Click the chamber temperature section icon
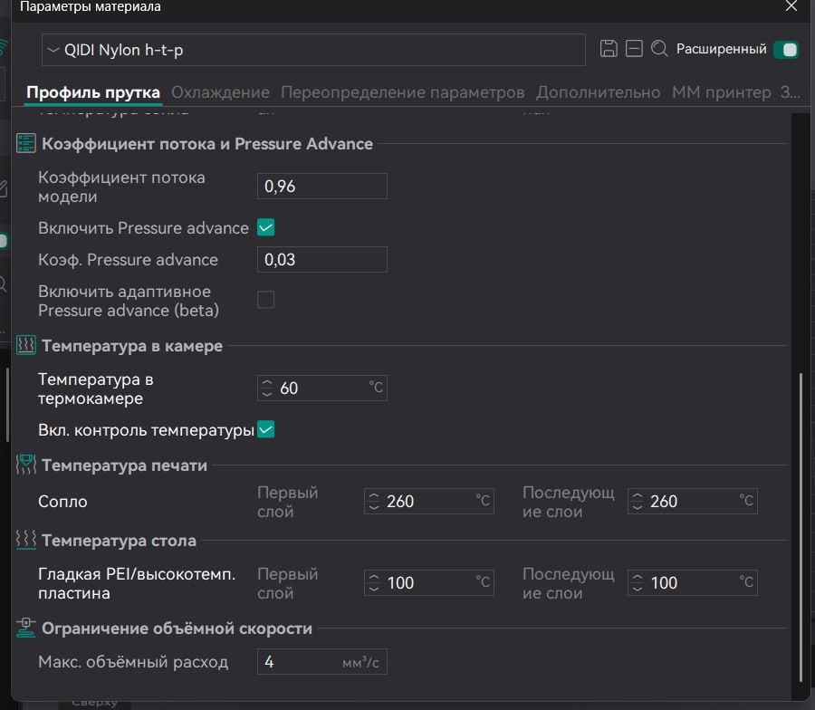 click(26, 346)
